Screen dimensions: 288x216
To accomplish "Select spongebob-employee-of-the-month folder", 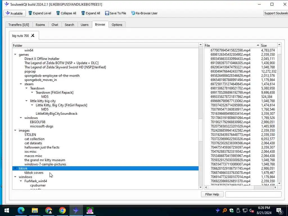I will pos(52,76).
